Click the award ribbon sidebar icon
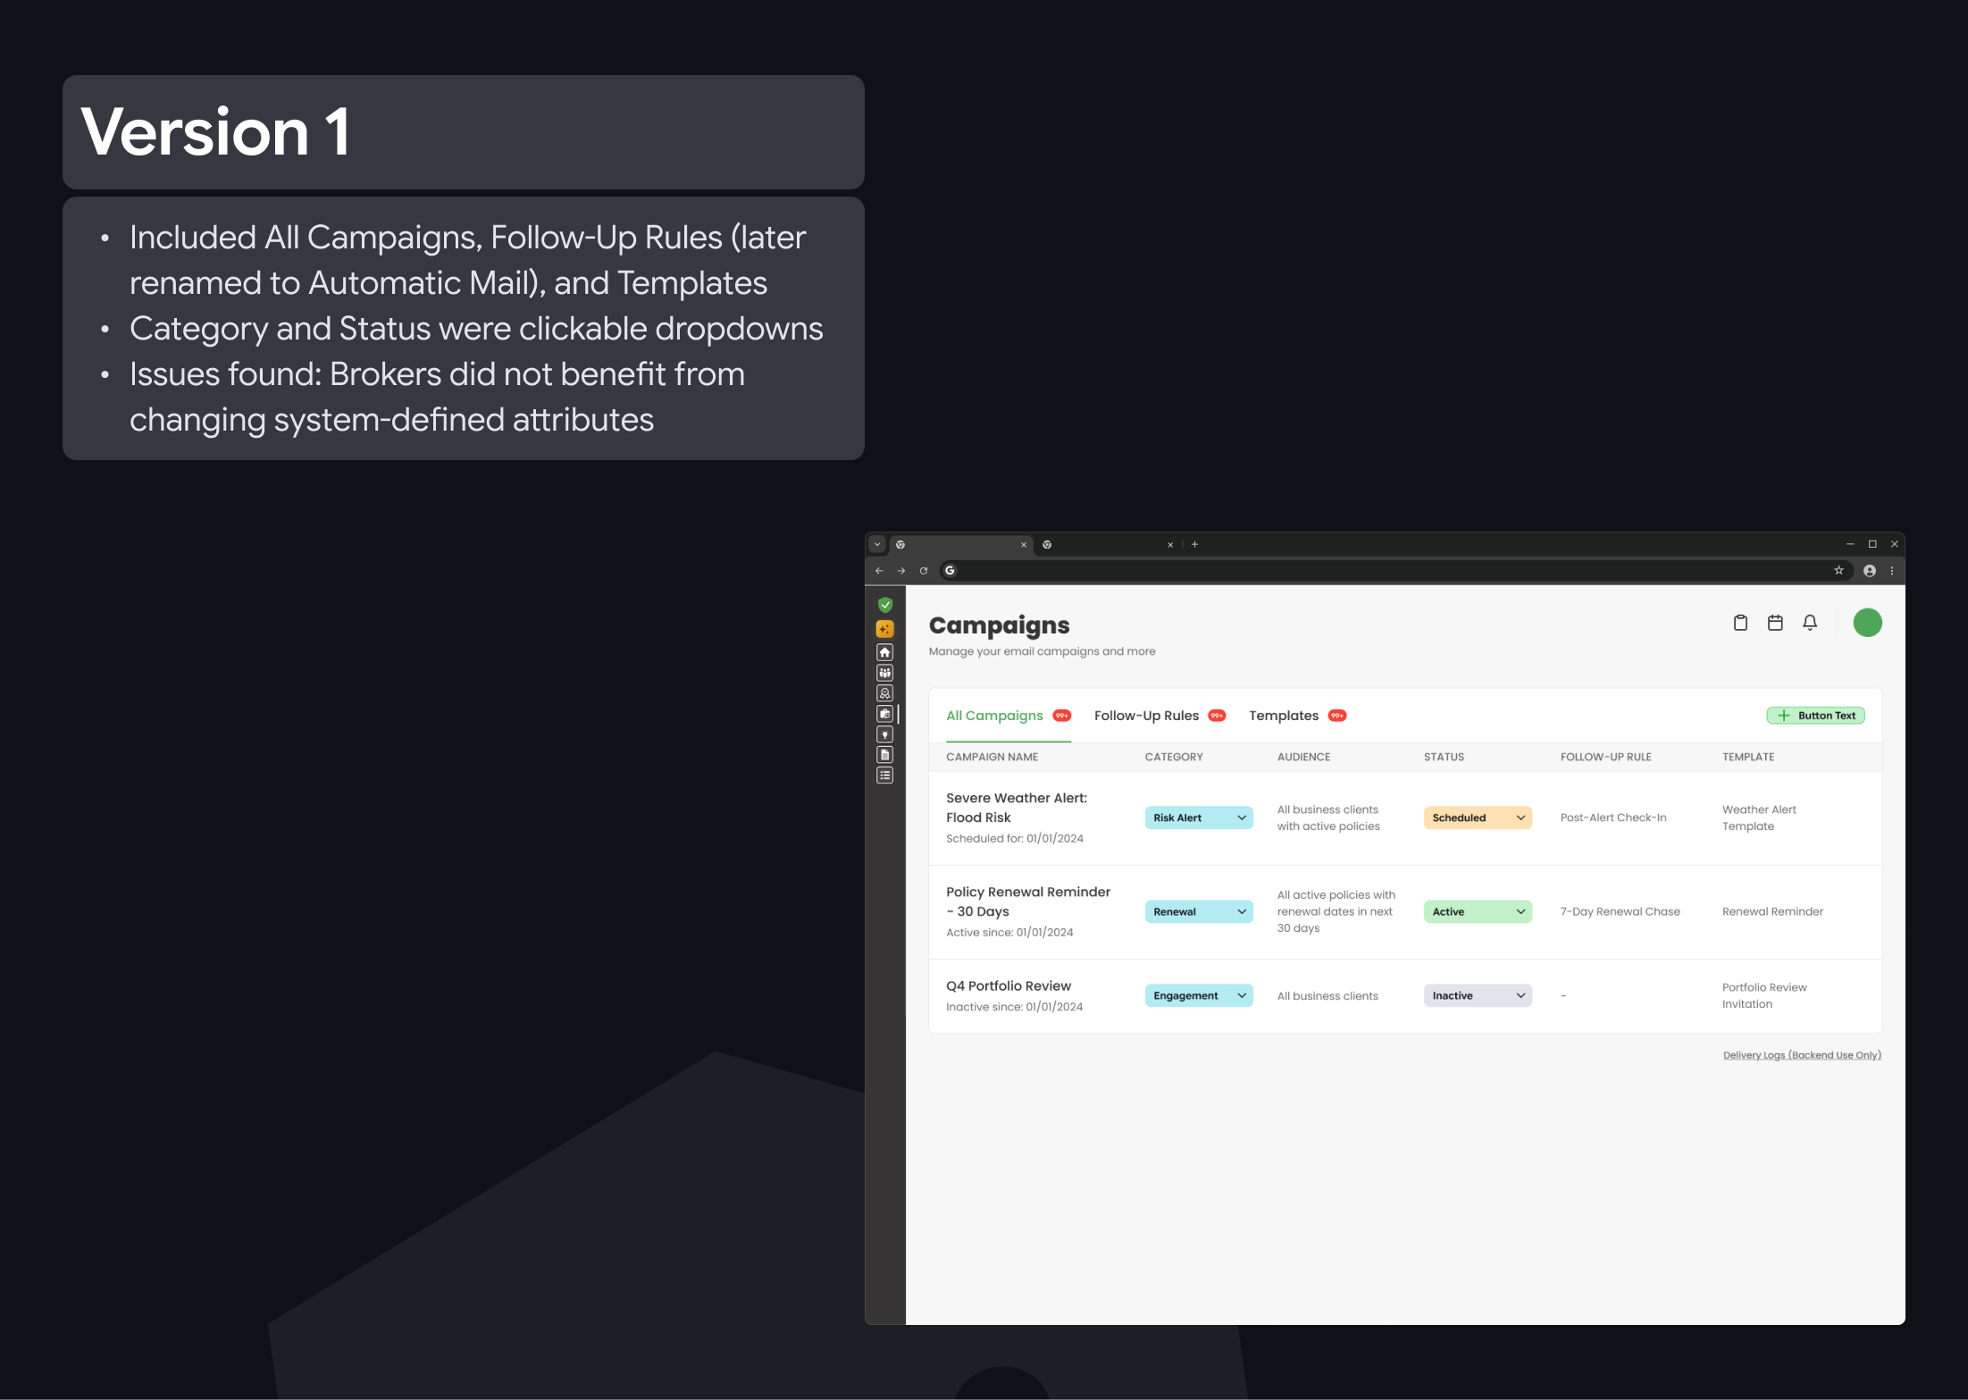The width and height of the screenshot is (1968, 1400). click(884, 693)
